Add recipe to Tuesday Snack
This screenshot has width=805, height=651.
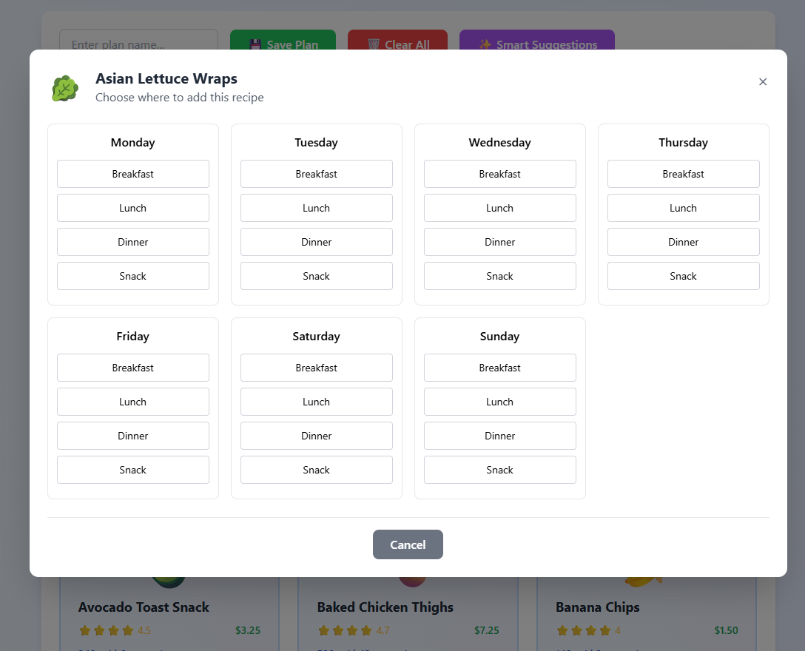pos(316,276)
